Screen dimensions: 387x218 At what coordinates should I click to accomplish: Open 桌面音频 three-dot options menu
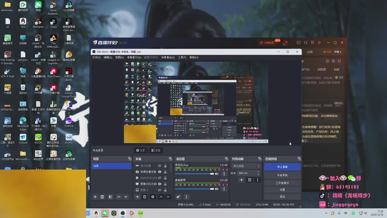(224, 189)
